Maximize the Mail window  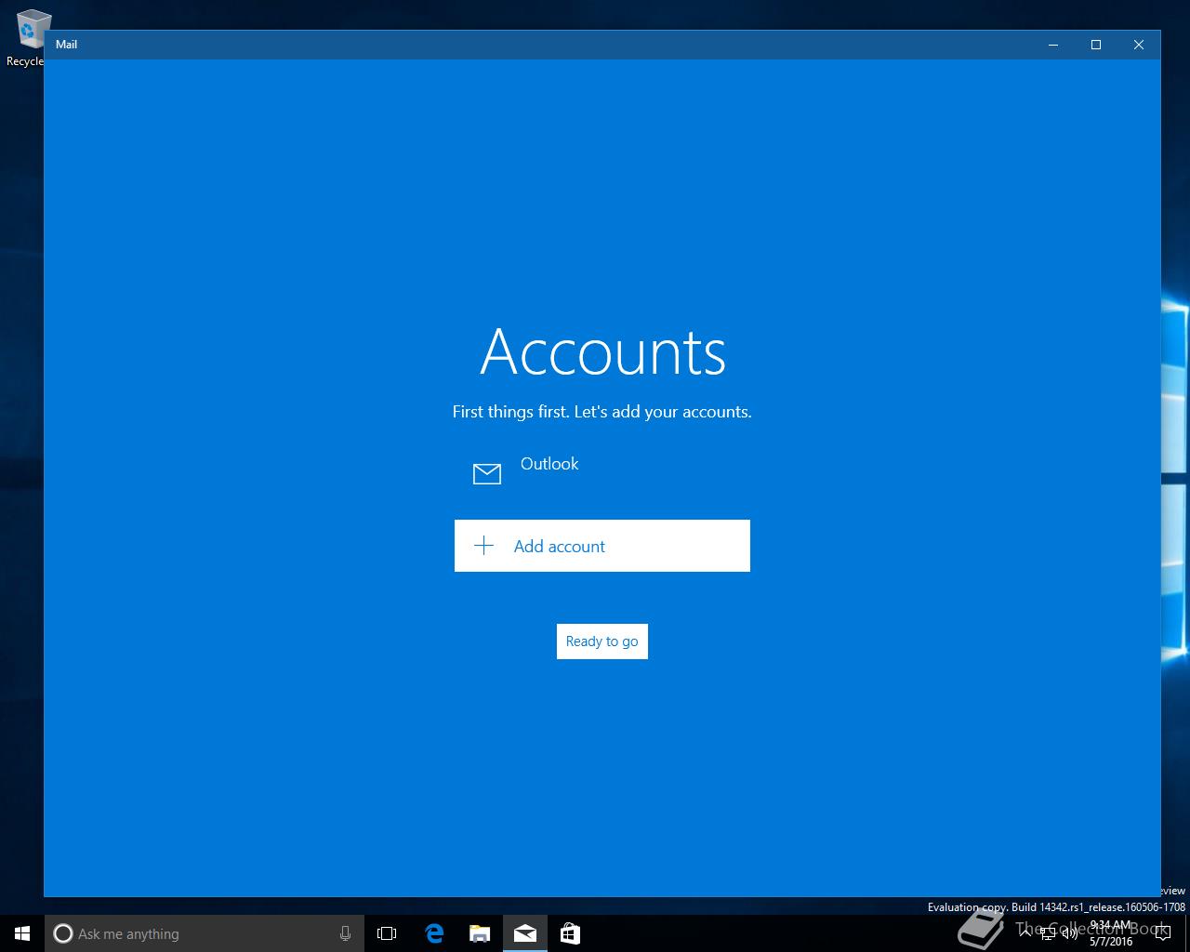click(1096, 45)
